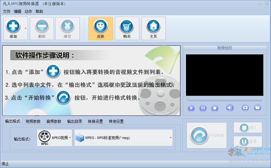Click the black video preview area
The image size is (271, 168).
(x=224, y=75)
